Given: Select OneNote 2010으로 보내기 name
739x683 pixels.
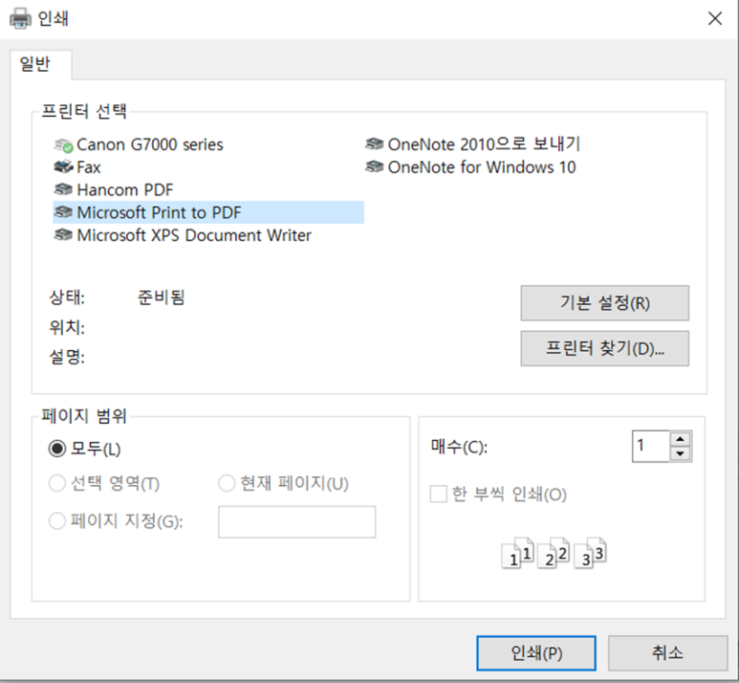Looking at the screenshot, I should point(484,143).
